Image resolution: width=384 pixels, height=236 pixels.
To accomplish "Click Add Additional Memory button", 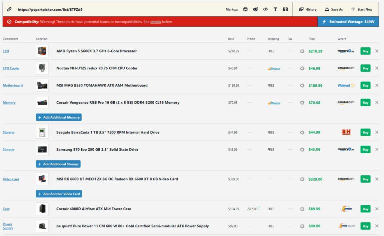I will coord(59,117).
